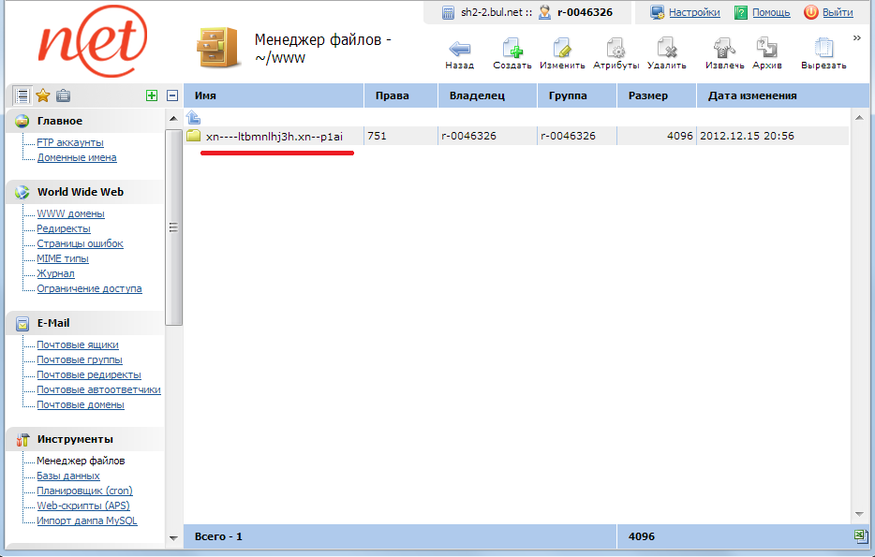Click the Архив archive icon
The height and width of the screenshot is (557, 875).
coord(766,50)
